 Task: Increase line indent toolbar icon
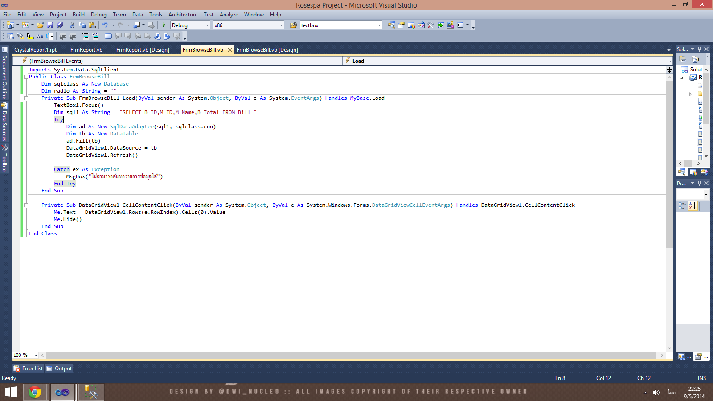click(73, 36)
